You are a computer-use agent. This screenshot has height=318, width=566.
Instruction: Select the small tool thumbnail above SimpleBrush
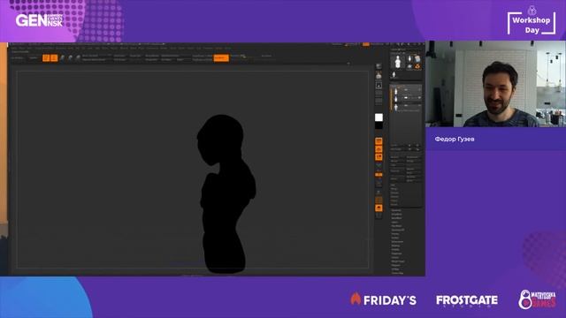click(x=417, y=58)
